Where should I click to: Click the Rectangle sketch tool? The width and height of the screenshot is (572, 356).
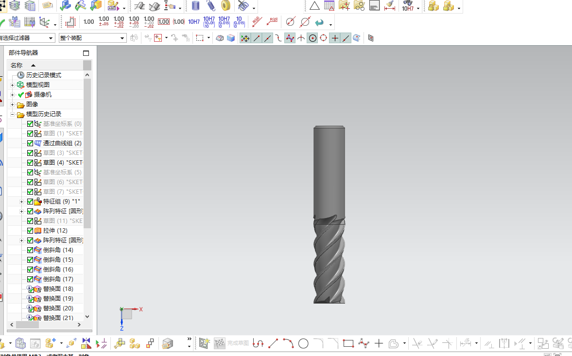click(x=348, y=343)
